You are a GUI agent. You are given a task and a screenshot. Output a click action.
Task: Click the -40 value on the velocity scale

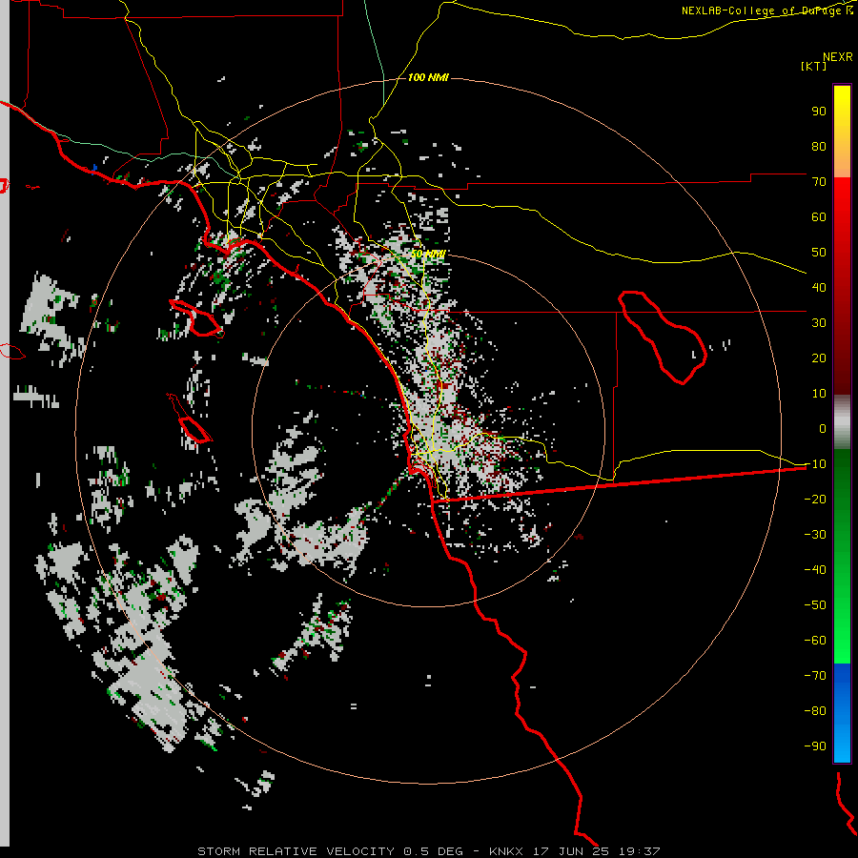pos(815,570)
